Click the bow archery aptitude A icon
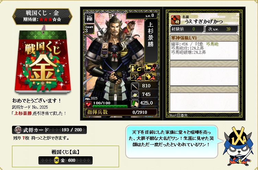Screen dimensions: 258x170 click(136, 77)
